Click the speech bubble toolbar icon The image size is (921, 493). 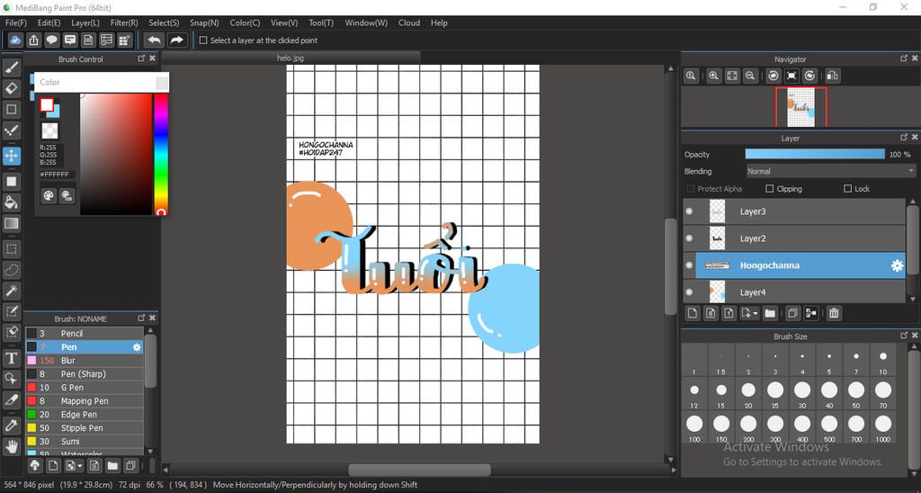[x=51, y=40]
